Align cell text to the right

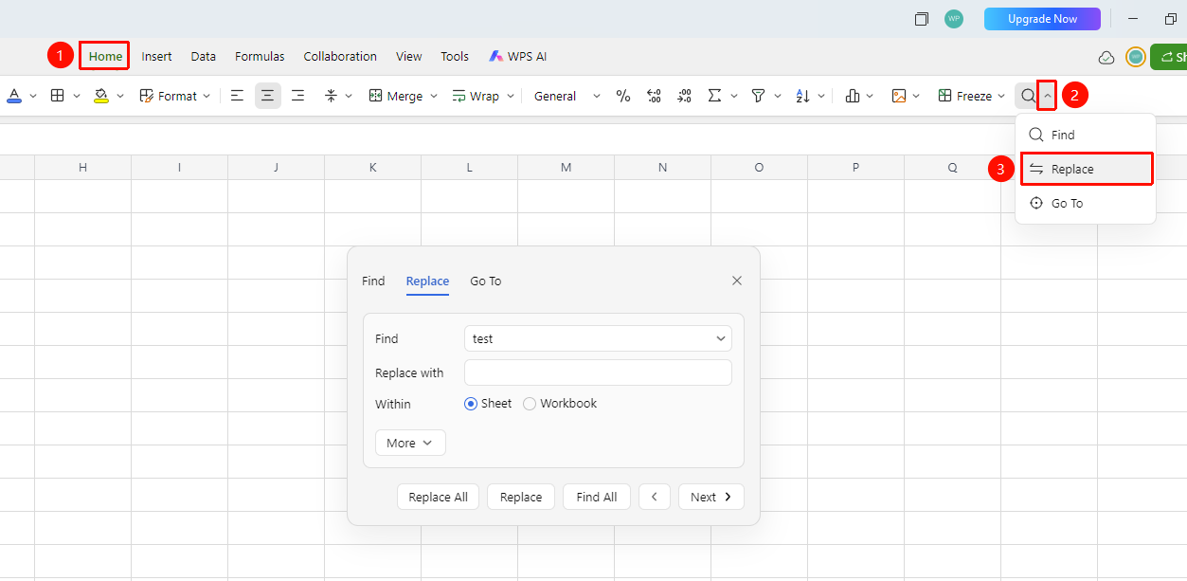pos(297,96)
